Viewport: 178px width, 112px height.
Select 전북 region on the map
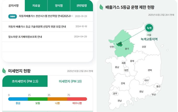[x=123, y=83]
